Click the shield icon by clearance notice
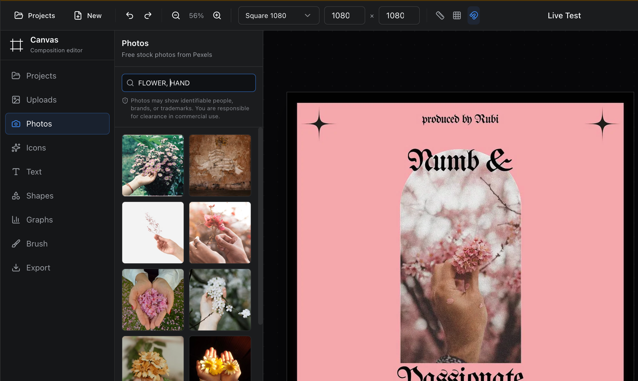638x381 pixels. [125, 101]
